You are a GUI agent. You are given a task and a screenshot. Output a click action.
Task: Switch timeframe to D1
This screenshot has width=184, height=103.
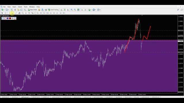(x=57, y=13)
